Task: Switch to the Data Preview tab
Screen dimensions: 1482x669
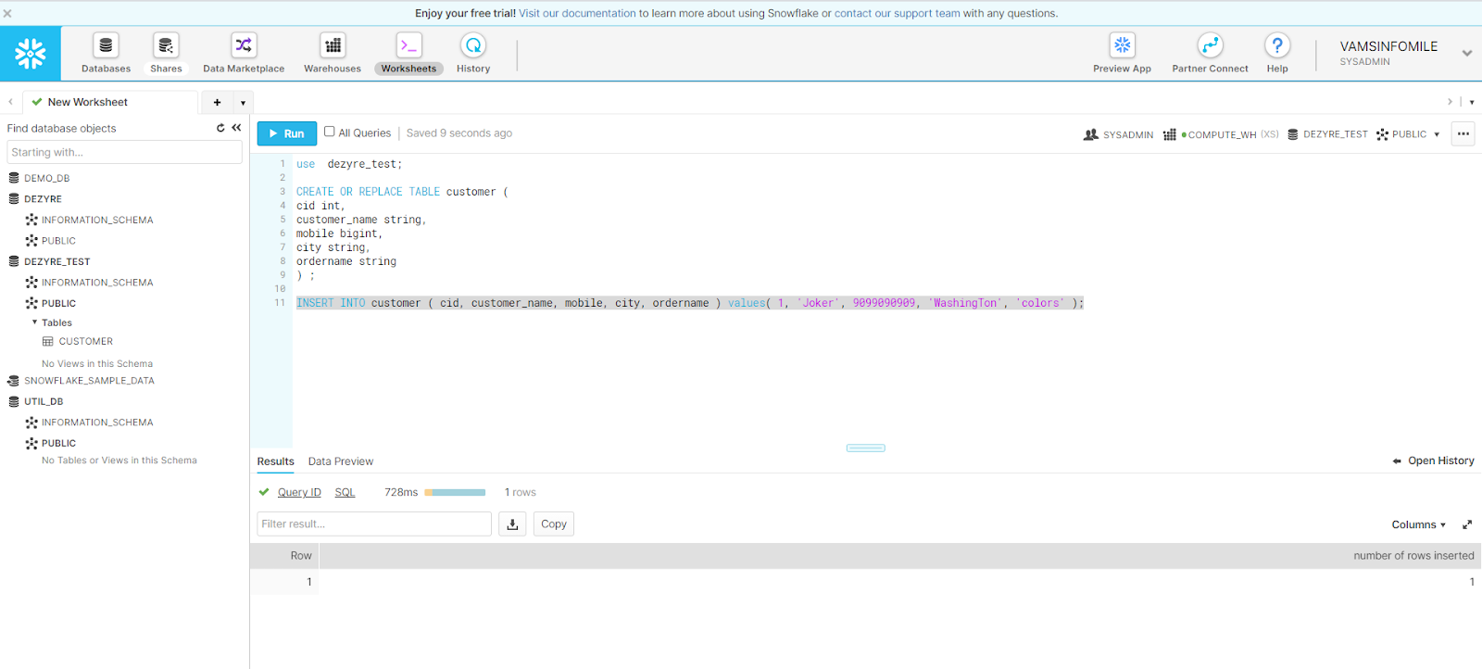Action: tap(341, 461)
